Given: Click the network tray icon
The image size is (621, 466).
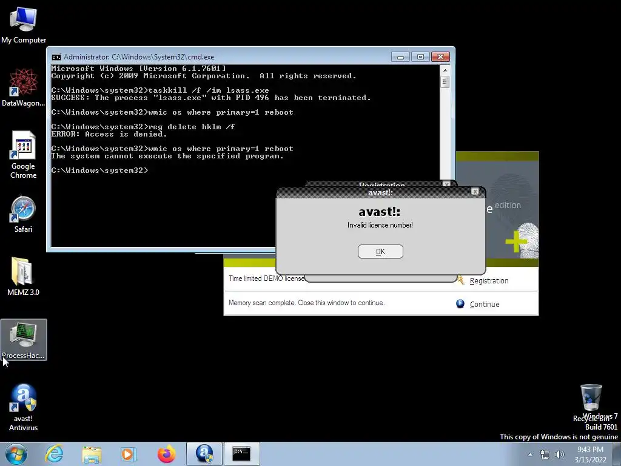Looking at the screenshot, I should pos(545,454).
